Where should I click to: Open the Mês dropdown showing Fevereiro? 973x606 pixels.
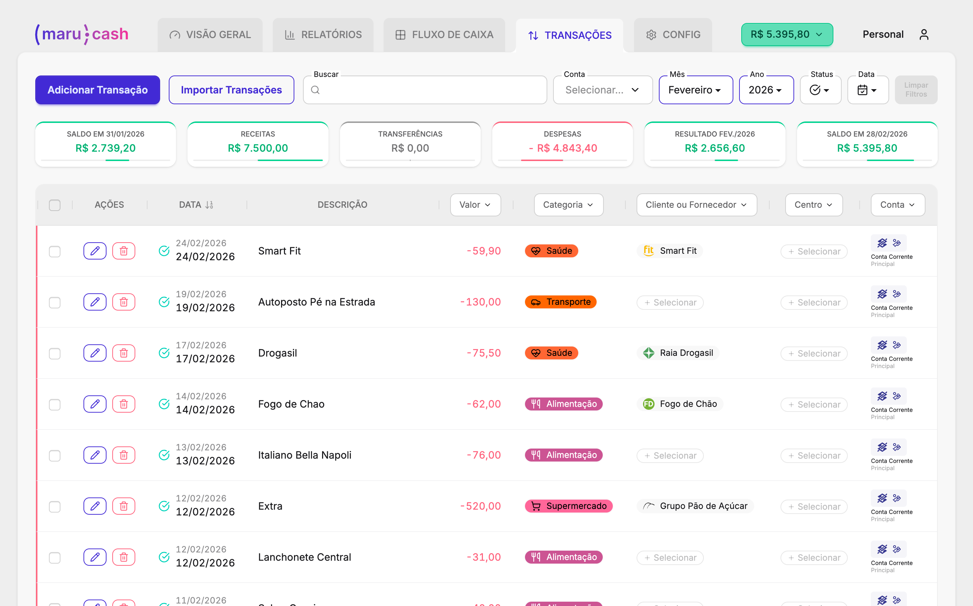(695, 90)
